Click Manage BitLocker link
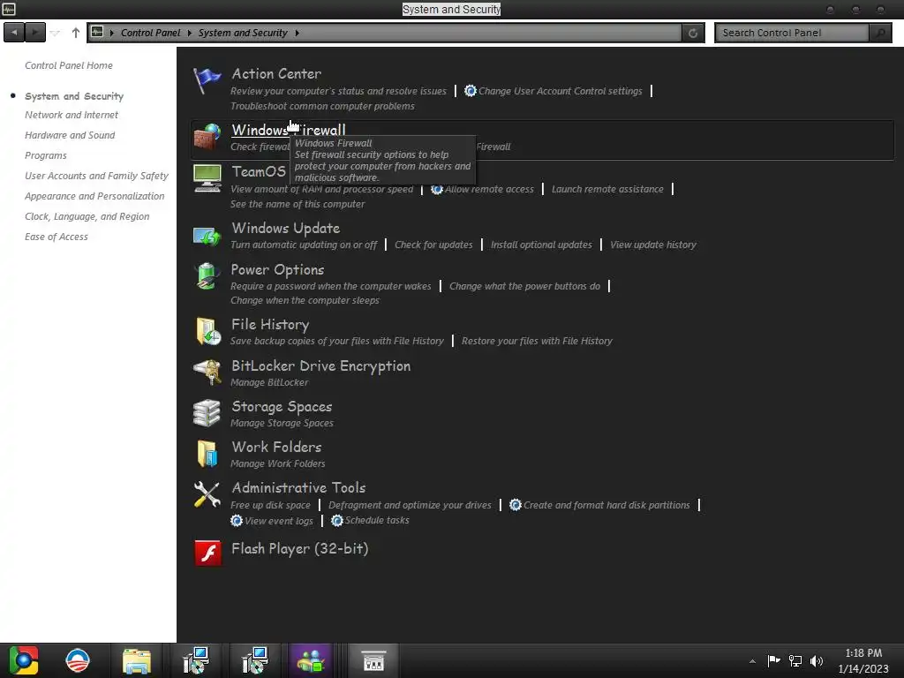Image resolution: width=904 pixels, height=678 pixels. [x=269, y=382]
